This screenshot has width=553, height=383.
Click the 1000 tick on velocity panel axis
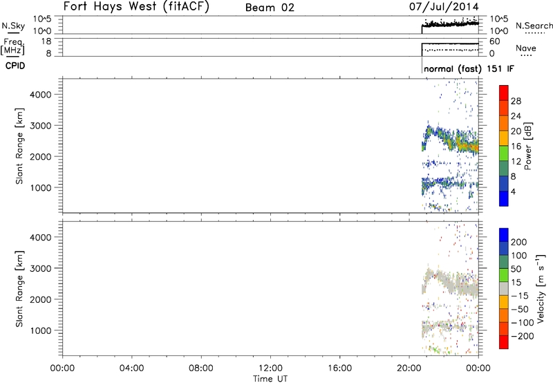[41, 330]
